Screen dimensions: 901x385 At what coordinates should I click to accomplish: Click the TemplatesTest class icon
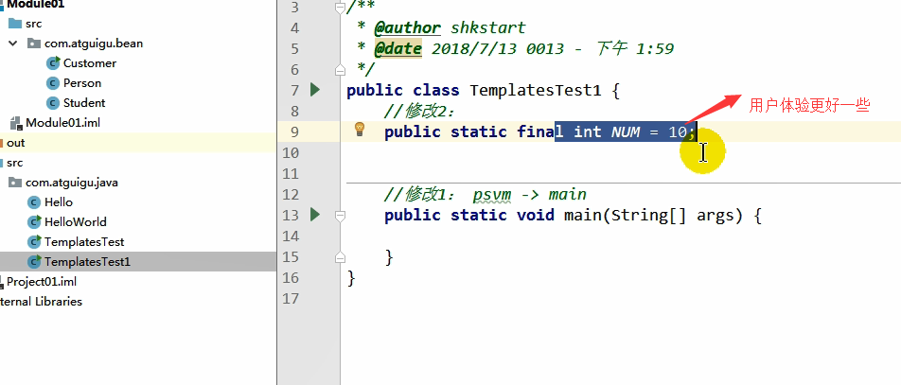pyautogui.click(x=34, y=242)
